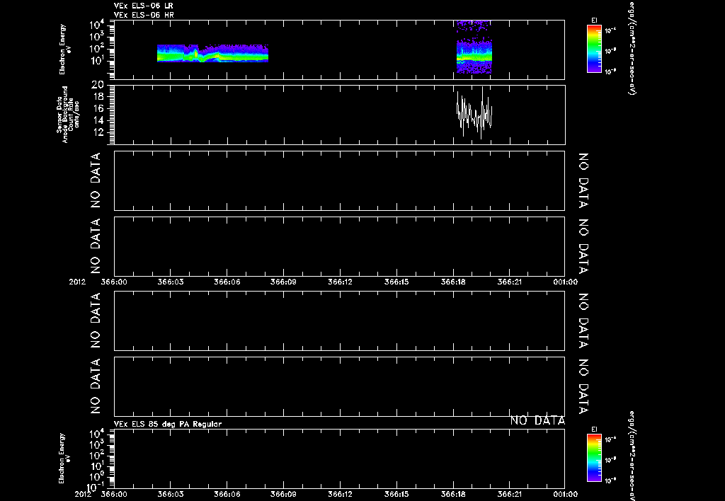Click the "Electron Energy eV" label of the 85 deg PA panel

pyautogui.click(x=64, y=459)
